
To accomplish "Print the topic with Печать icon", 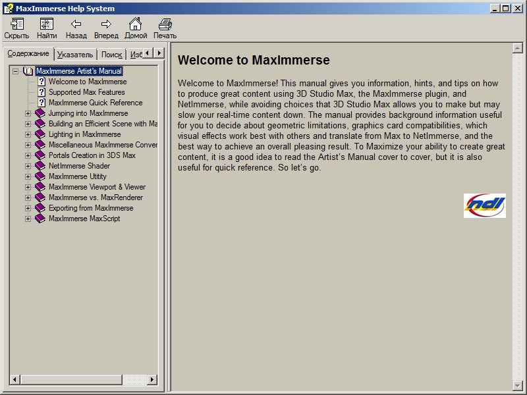I will coord(165,24).
